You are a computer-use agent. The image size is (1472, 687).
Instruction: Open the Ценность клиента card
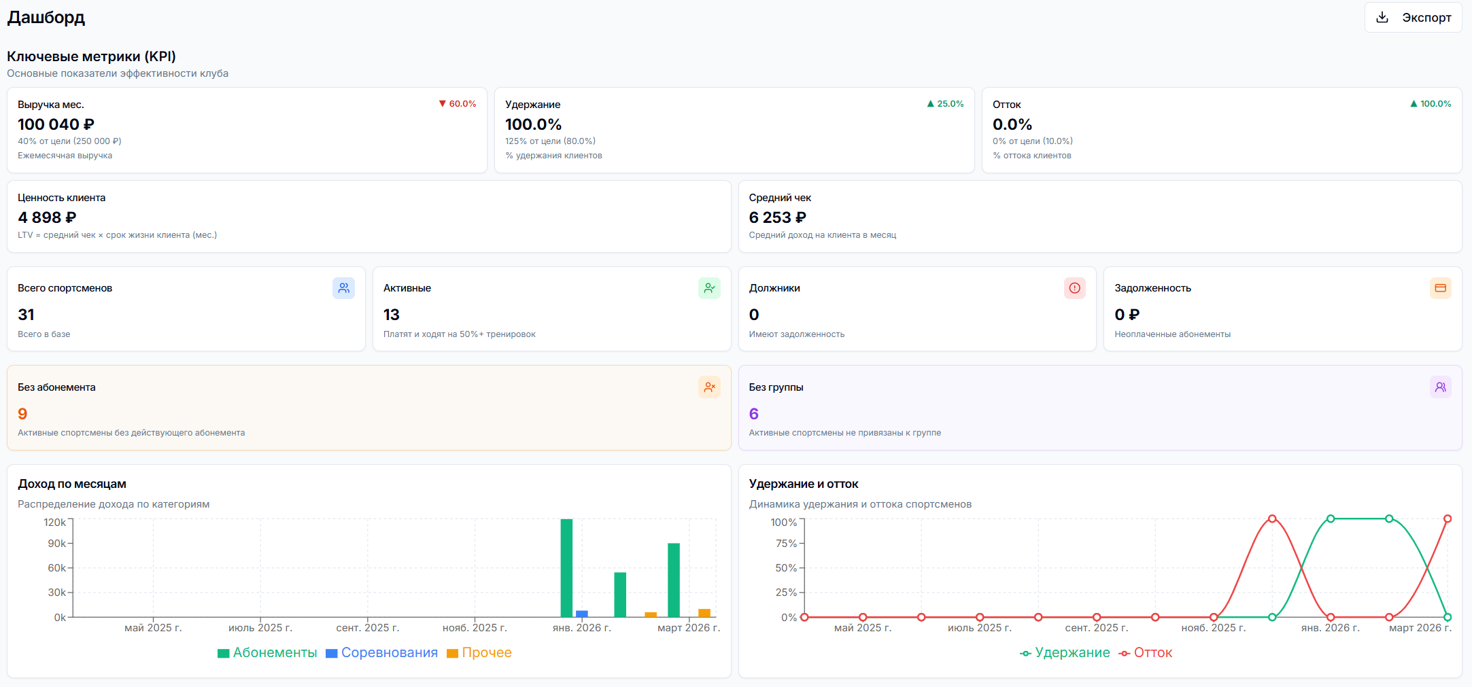[369, 216]
